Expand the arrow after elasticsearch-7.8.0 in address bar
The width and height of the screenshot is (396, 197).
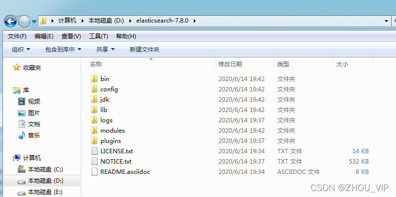pos(194,21)
